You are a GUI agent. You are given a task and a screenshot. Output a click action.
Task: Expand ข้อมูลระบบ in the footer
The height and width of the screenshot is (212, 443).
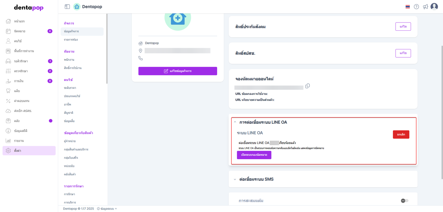click(107, 209)
